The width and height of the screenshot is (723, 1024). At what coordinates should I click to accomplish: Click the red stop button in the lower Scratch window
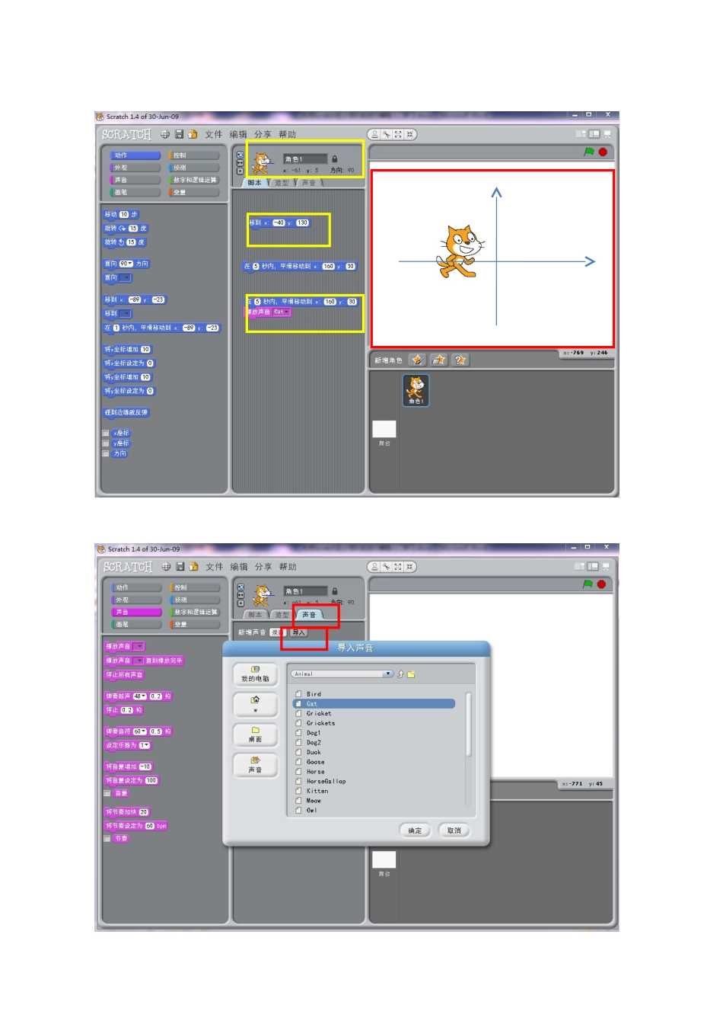coord(601,584)
